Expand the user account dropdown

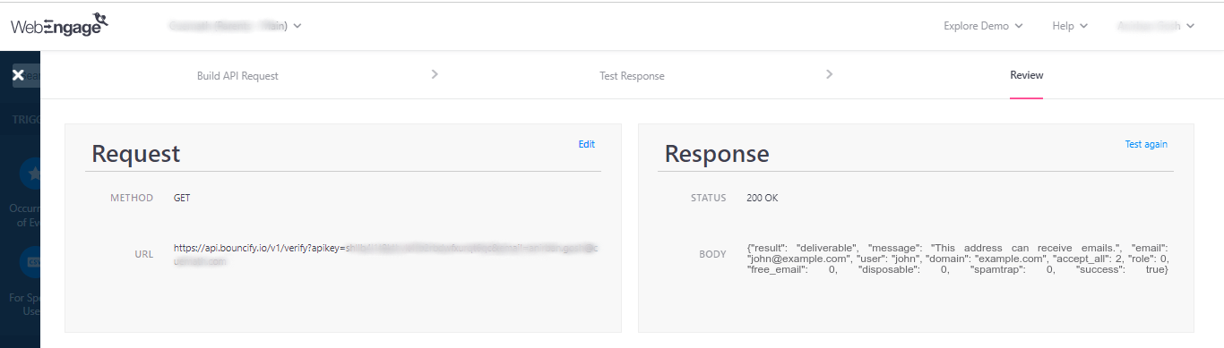1156,26
